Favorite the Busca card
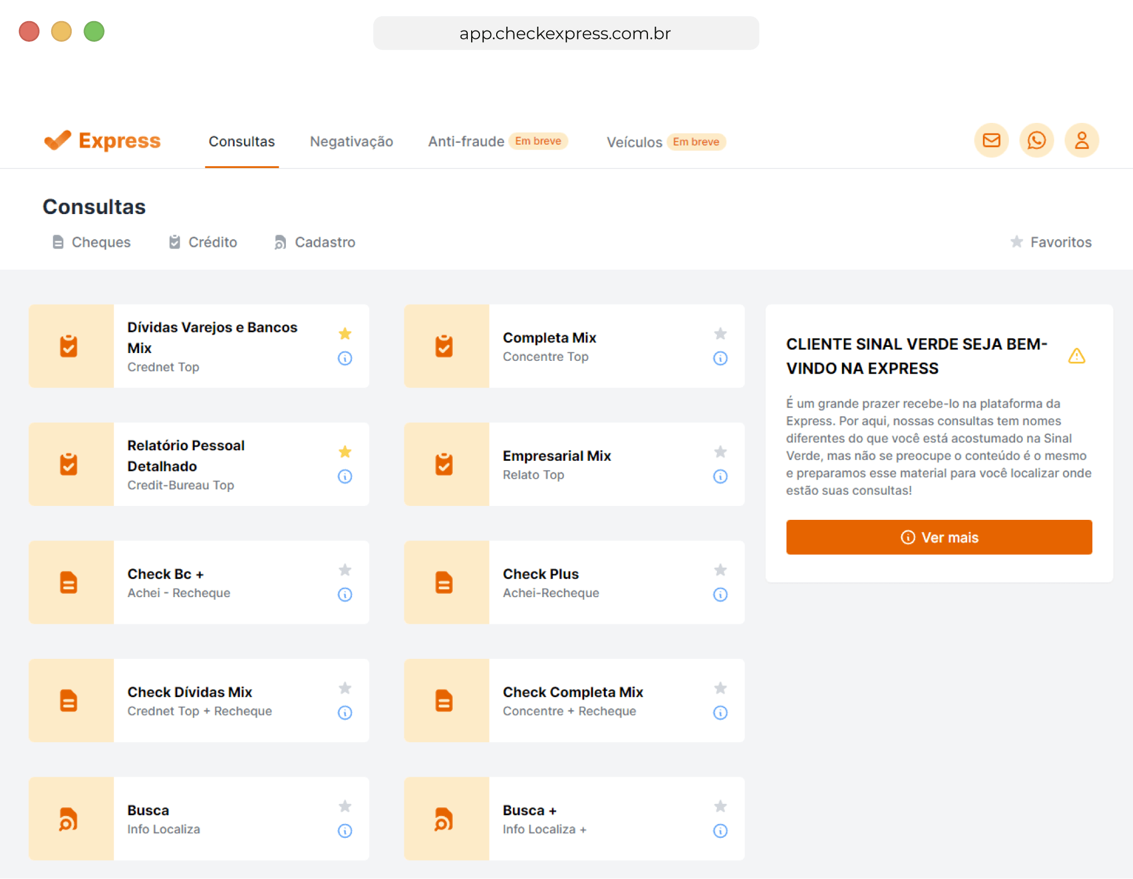 click(x=345, y=806)
